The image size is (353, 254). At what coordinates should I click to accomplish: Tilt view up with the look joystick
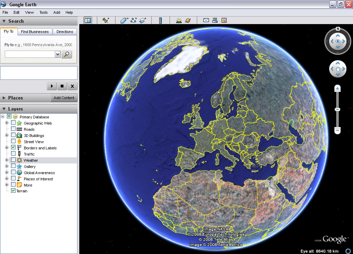[x=338, y=35]
